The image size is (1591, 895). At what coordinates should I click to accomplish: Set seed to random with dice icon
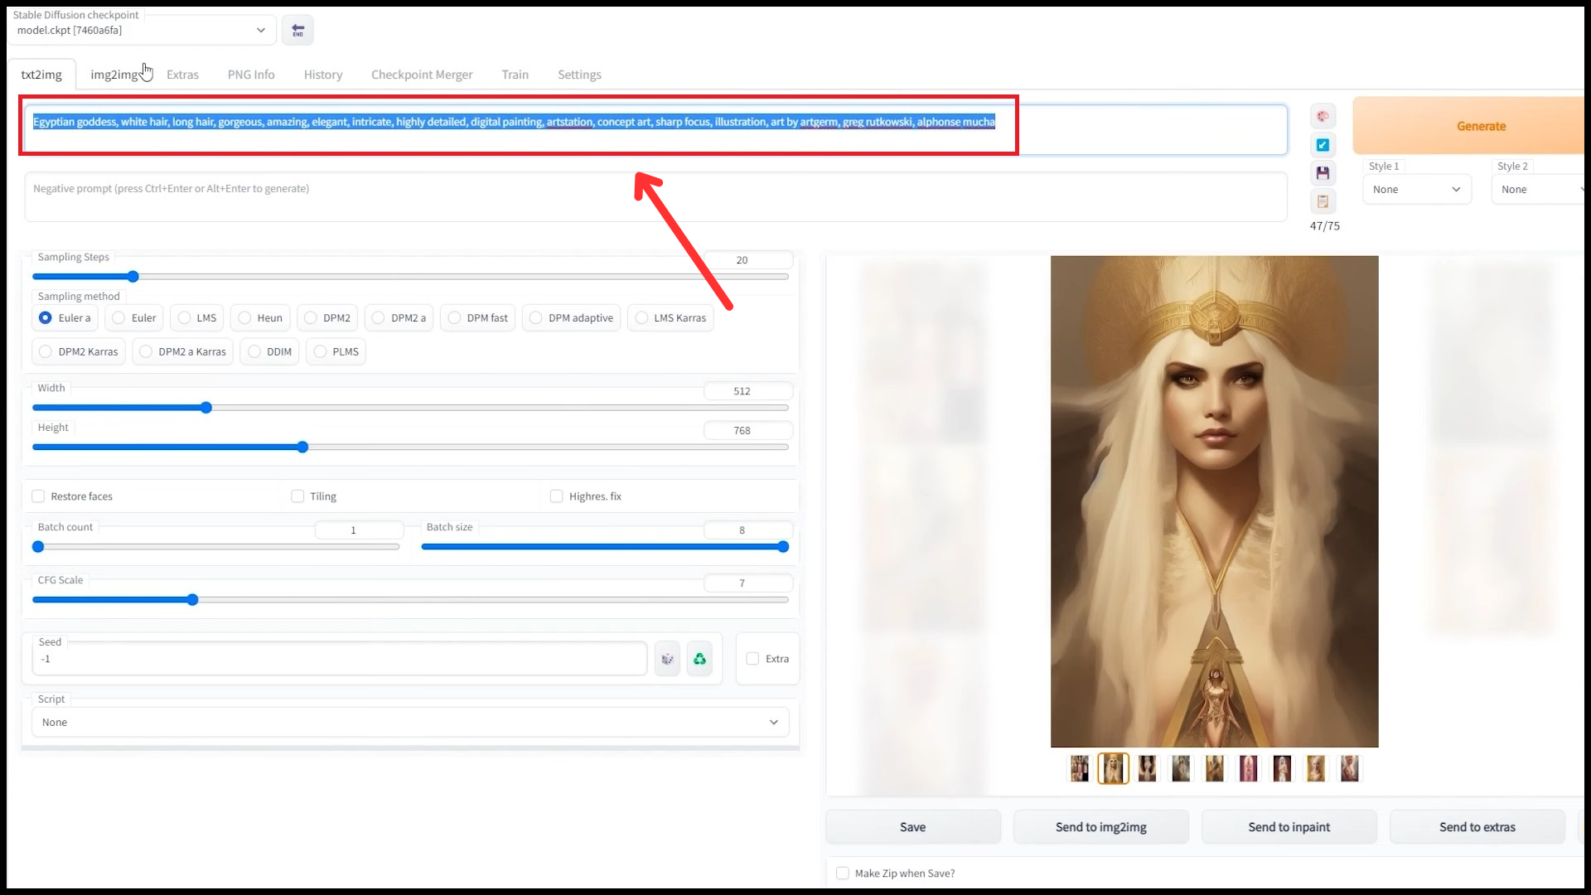pyautogui.click(x=667, y=658)
